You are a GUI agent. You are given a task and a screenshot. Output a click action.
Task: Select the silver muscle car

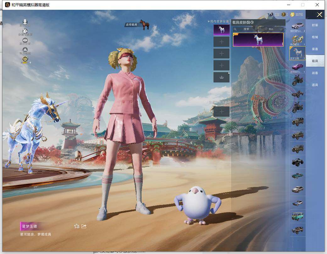(297, 189)
